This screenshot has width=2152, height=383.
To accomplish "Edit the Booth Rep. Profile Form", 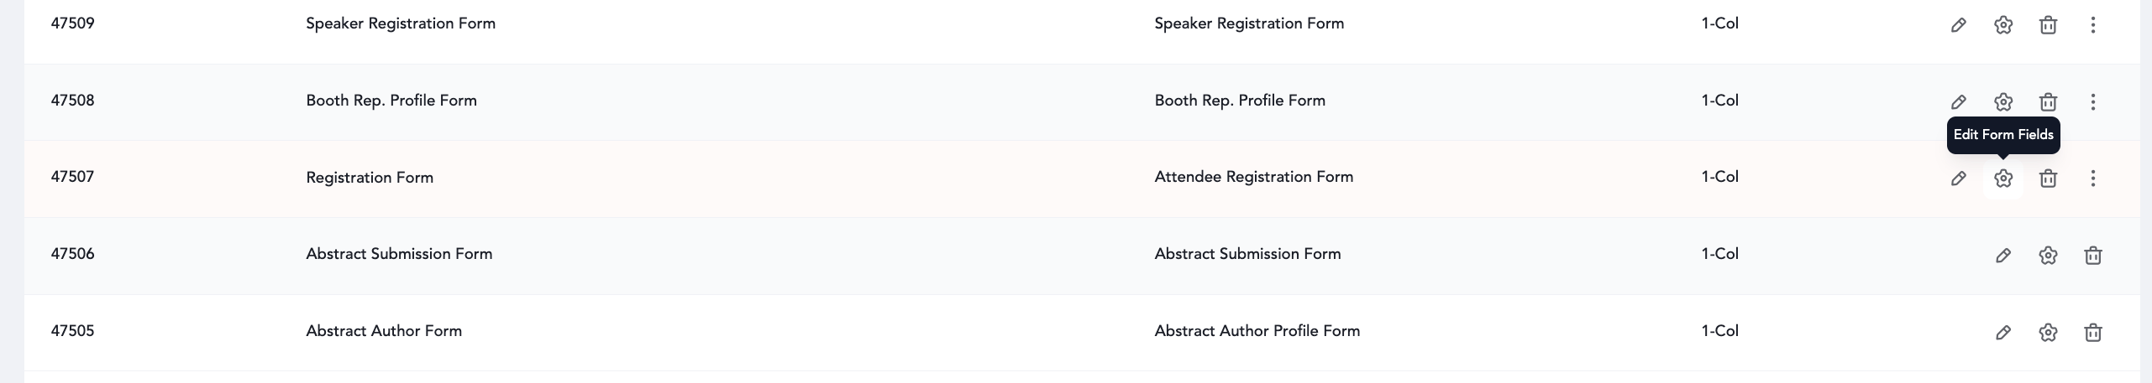I will [1958, 102].
